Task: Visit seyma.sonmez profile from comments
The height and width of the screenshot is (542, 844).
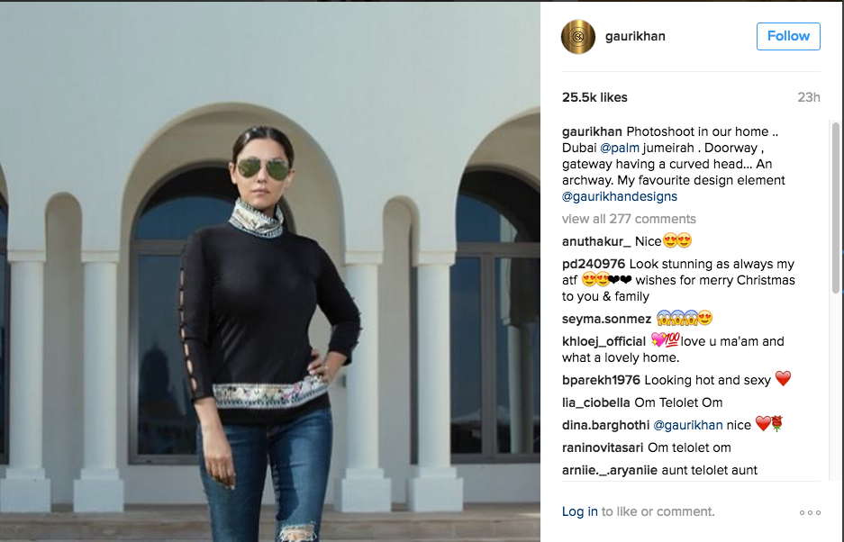Action: click(606, 319)
